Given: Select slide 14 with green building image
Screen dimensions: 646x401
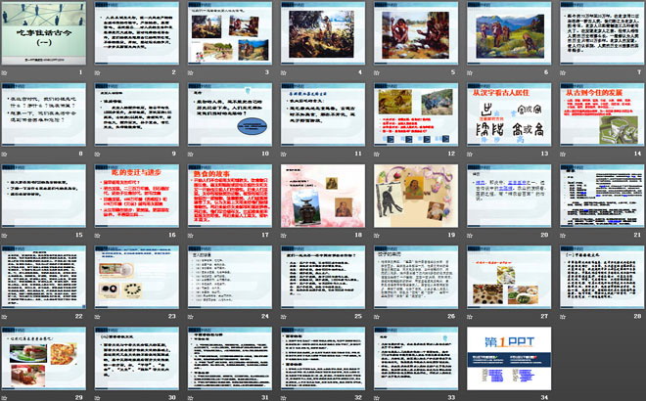Looking at the screenshot, I should click(602, 114).
